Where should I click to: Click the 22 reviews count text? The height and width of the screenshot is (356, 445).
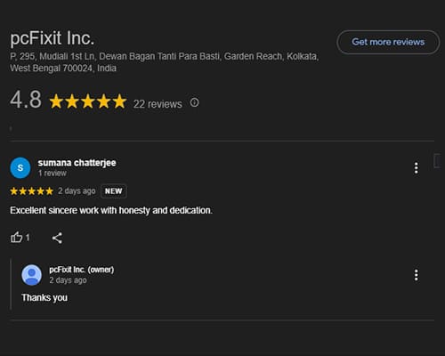tap(158, 104)
